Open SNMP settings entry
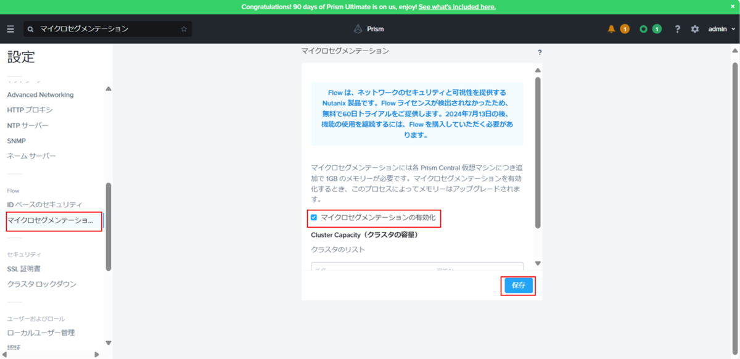This screenshot has width=740, height=359. [16, 141]
